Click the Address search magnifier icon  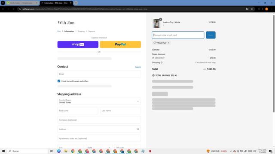pos(138,129)
